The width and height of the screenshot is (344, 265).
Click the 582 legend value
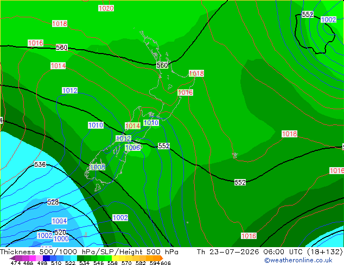(x=141, y=263)
